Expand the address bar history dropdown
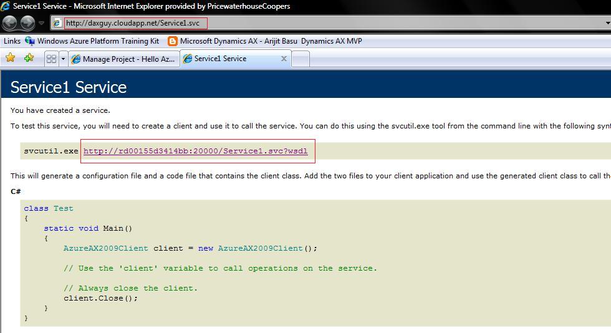Image resolution: width=611 pixels, height=333 pixels. click(607, 23)
